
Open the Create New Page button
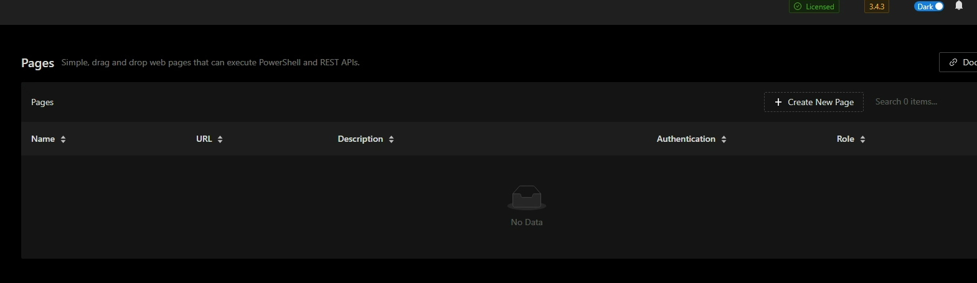point(814,102)
